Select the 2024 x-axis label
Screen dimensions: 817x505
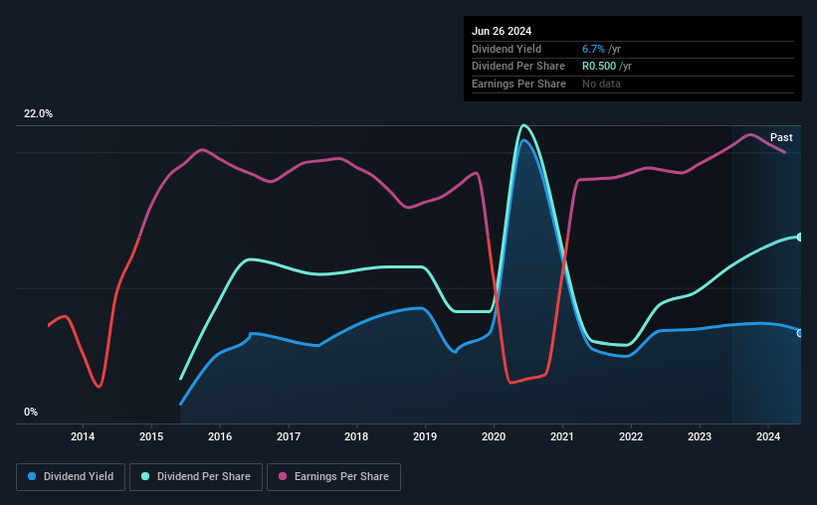click(767, 436)
